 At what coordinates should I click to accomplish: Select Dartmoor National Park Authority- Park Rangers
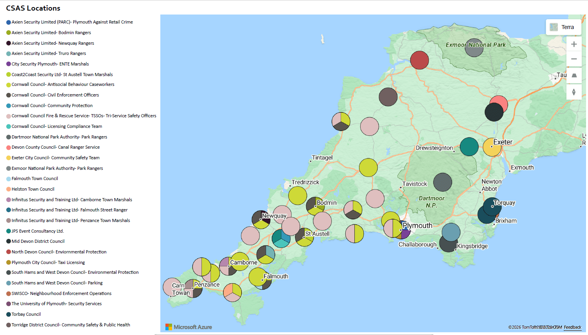(59, 137)
